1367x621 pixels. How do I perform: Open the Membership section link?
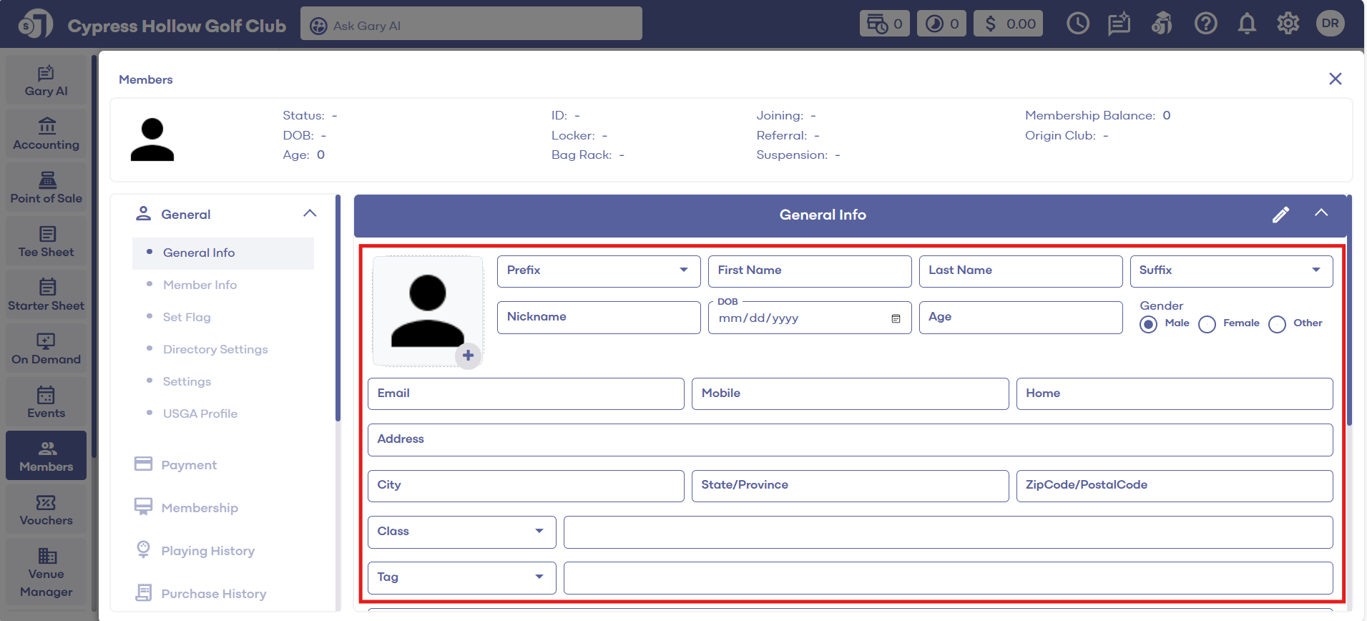pyautogui.click(x=200, y=508)
